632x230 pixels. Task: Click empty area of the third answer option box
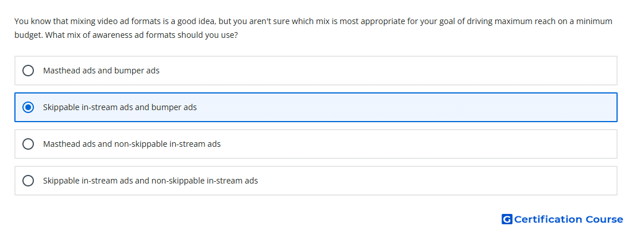pyautogui.click(x=415, y=144)
